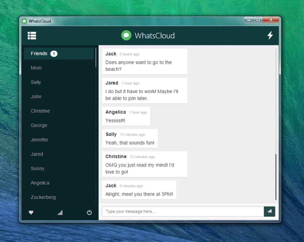
Task: Open Jennifer's conversation
Action: [40, 140]
